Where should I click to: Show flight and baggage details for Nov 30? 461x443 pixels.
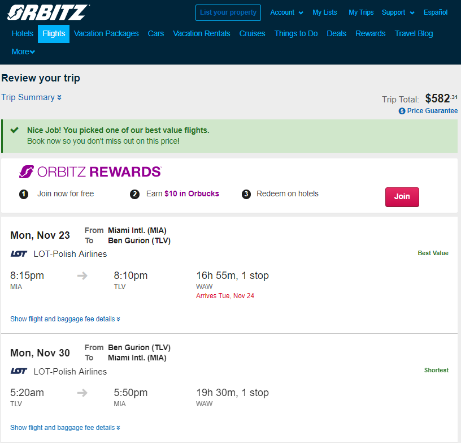tap(65, 428)
